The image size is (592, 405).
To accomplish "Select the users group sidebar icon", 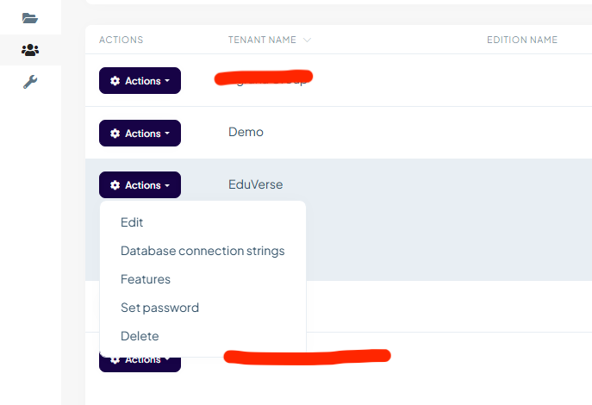I will 30,50.
